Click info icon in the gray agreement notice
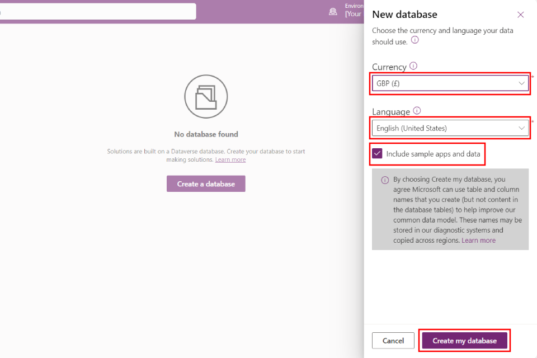Image resolution: width=537 pixels, height=358 pixels. [385, 180]
